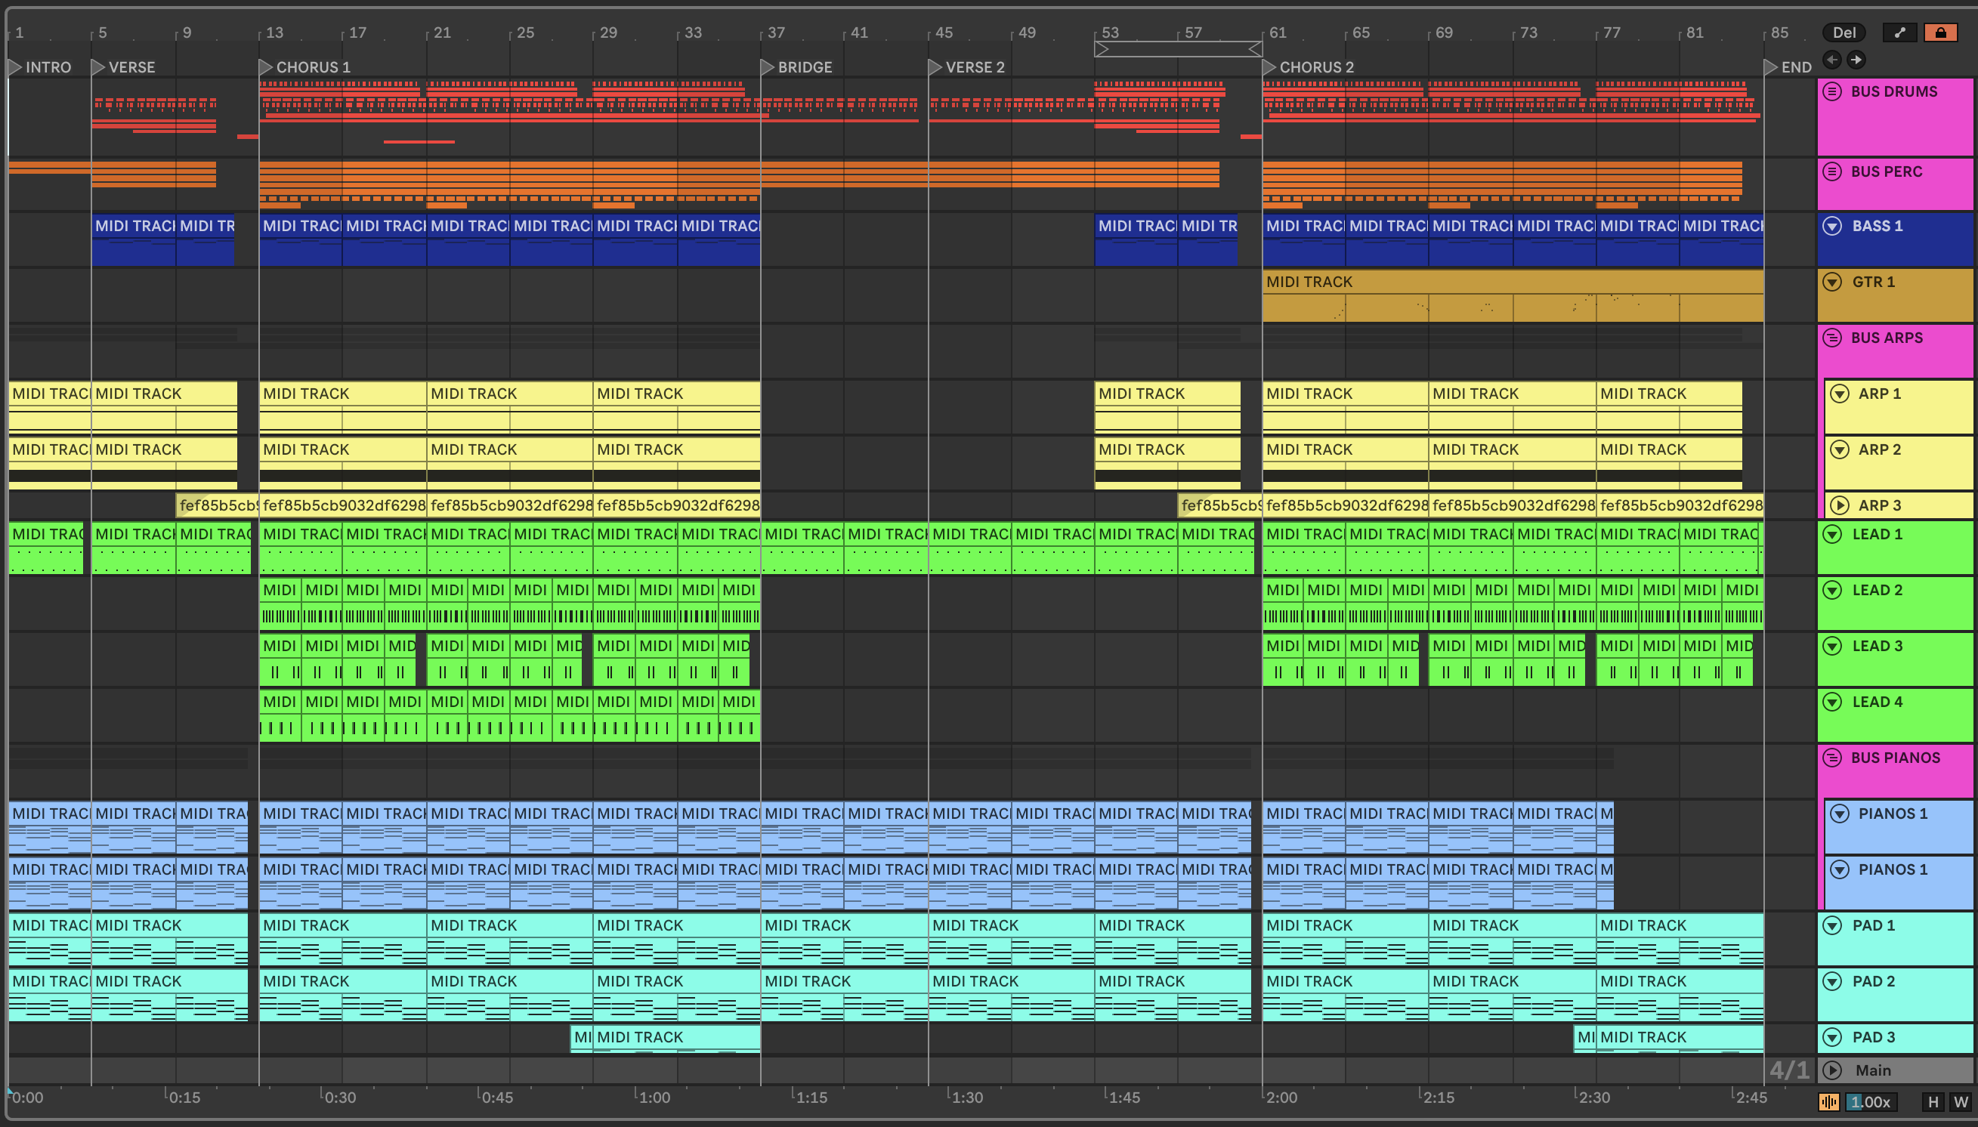Collapse the GTR 1 track arrow
1978x1127 pixels.
pyautogui.click(x=1831, y=282)
